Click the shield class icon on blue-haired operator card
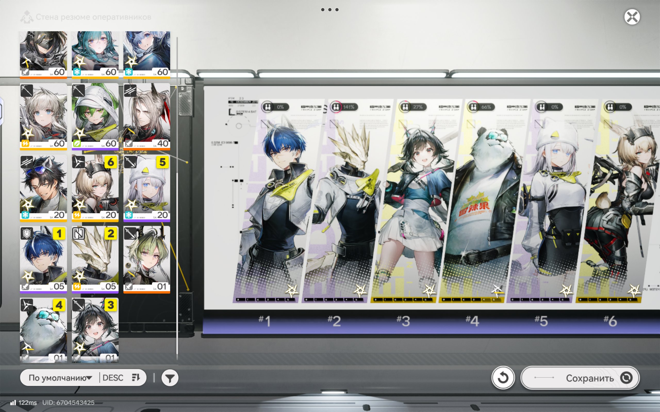The width and height of the screenshot is (660, 412). coord(27,234)
